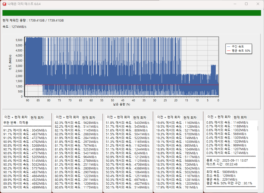The height and width of the screenshot is (193, 264).
Task: Click the 81.7% 에서의 속도 767MiB/s row
Action: pos(76,146)
